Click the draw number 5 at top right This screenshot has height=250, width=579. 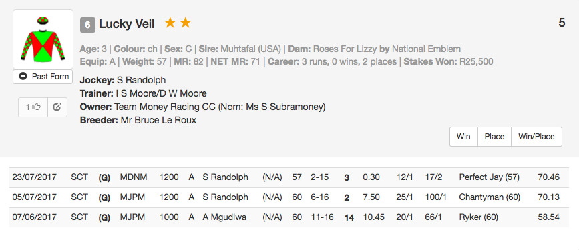click(562, 23)
